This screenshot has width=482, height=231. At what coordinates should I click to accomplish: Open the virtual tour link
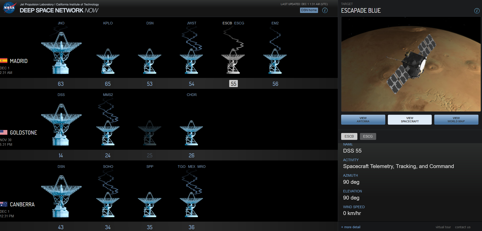tap(443, 227)
